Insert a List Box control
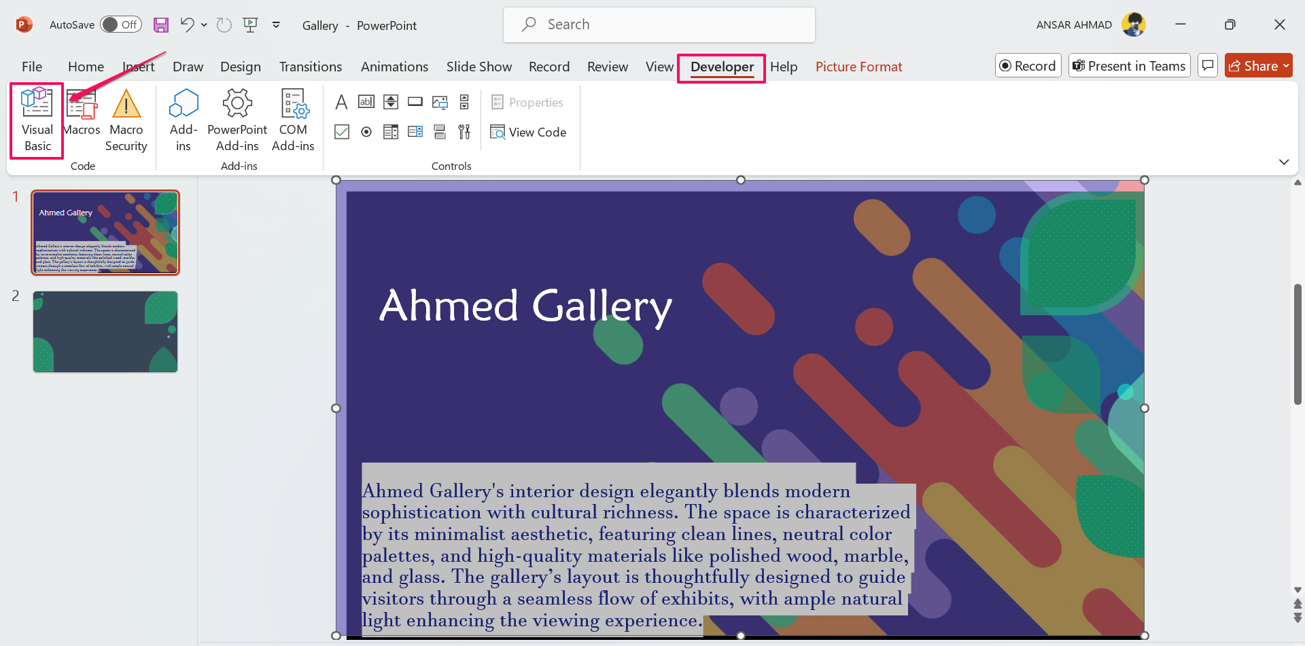This screenshot has height=646, width=1305. (x=391, y=132)
